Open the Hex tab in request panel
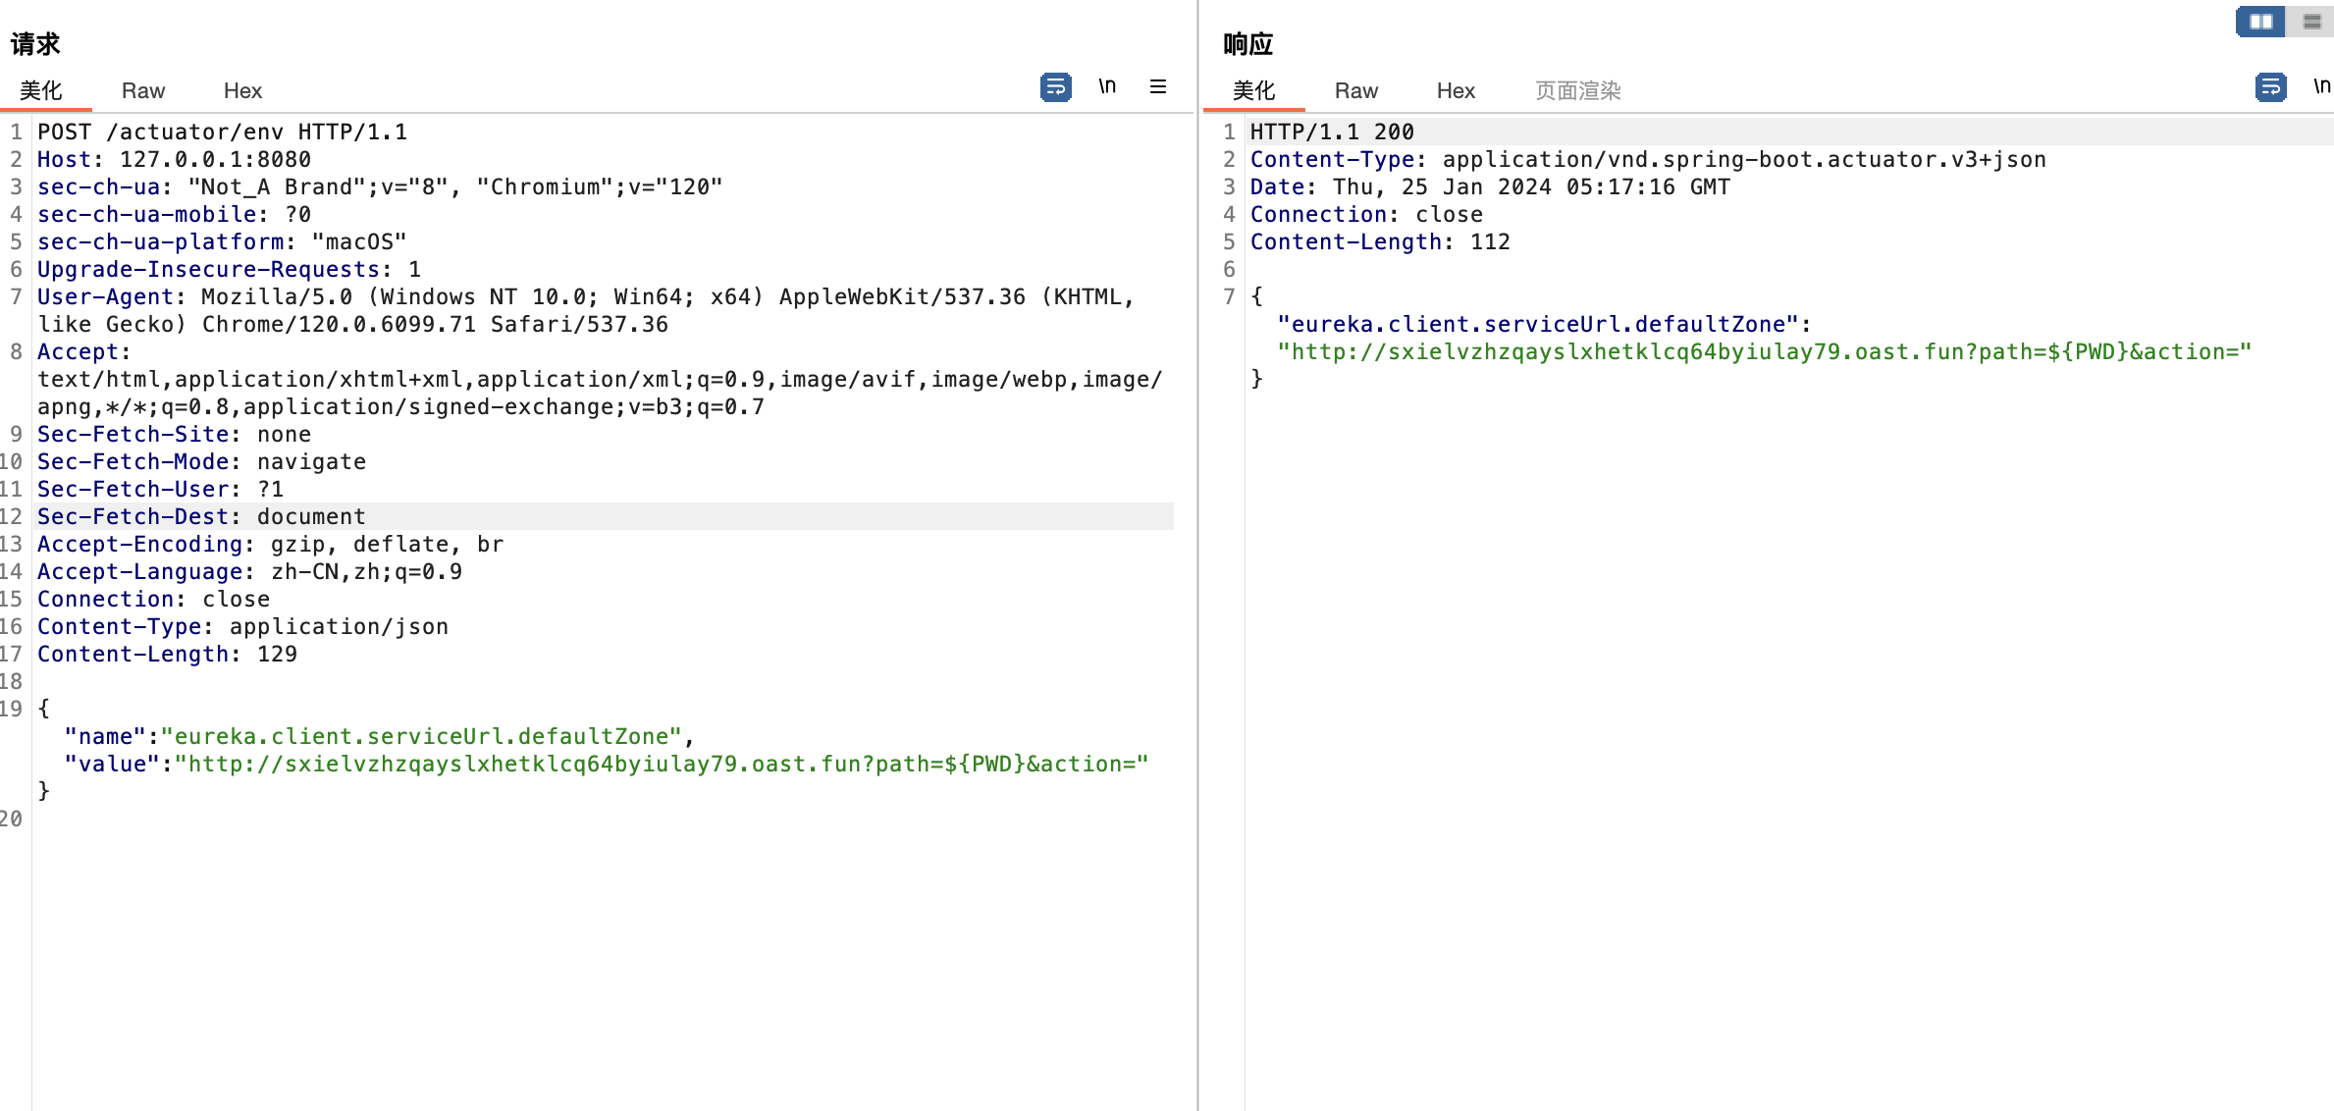The height and width of the screenshot is (1111, 2334). (242, 91)
